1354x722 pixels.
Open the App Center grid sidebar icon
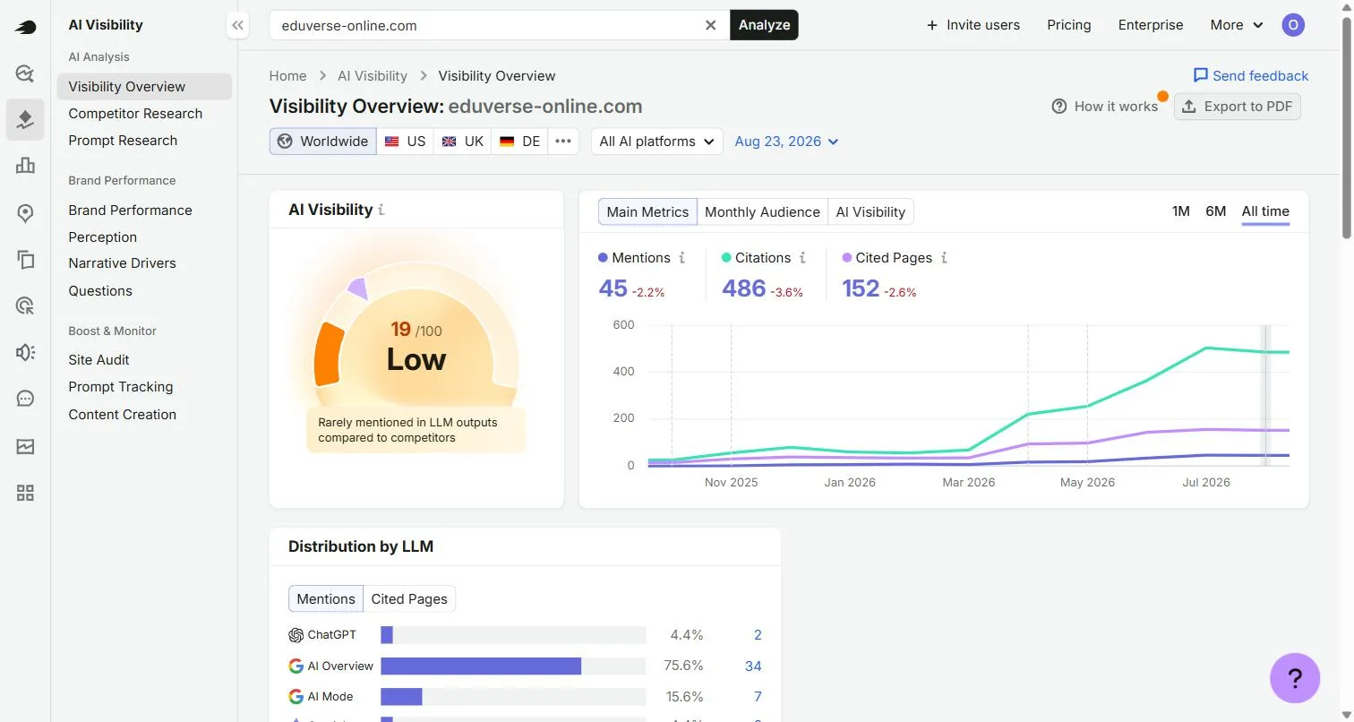pos(25,493)
